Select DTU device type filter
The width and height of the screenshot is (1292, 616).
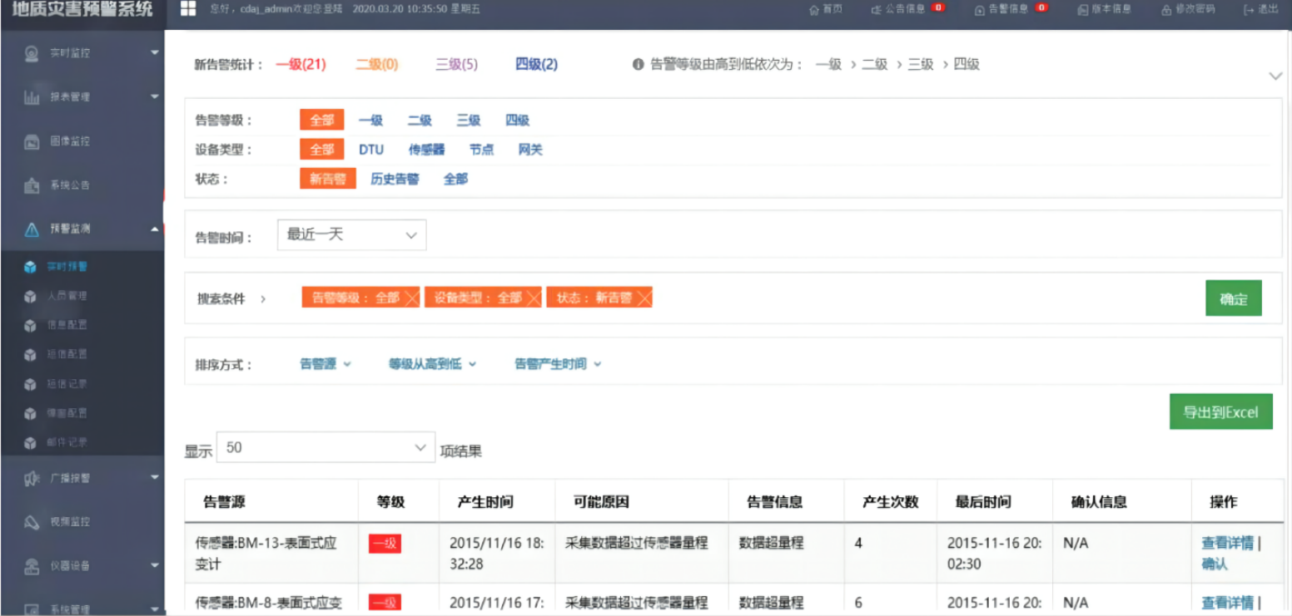(x=371, y=150)
